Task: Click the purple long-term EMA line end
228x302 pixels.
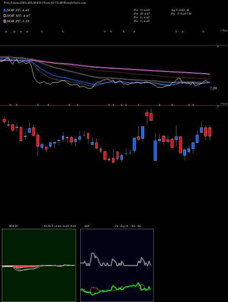Action: pyautogui.click(x=209, y=74)
